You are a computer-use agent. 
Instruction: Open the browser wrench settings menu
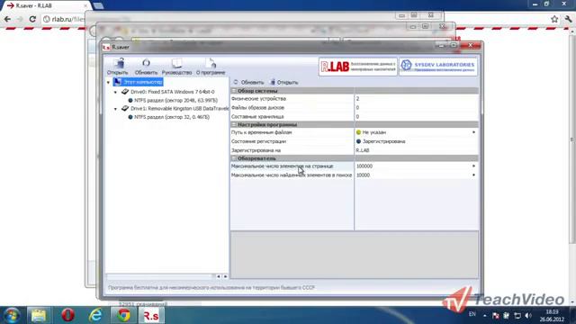point(568,19)
